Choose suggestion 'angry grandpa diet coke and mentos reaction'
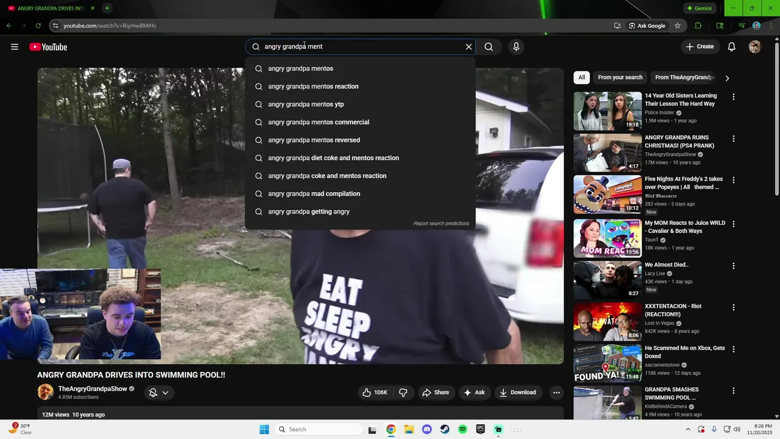The image size is (780, 439). 360,158
